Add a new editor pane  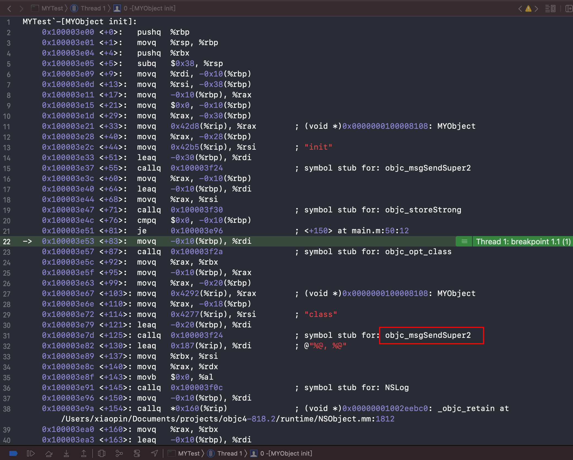click(x=569, y=9)
